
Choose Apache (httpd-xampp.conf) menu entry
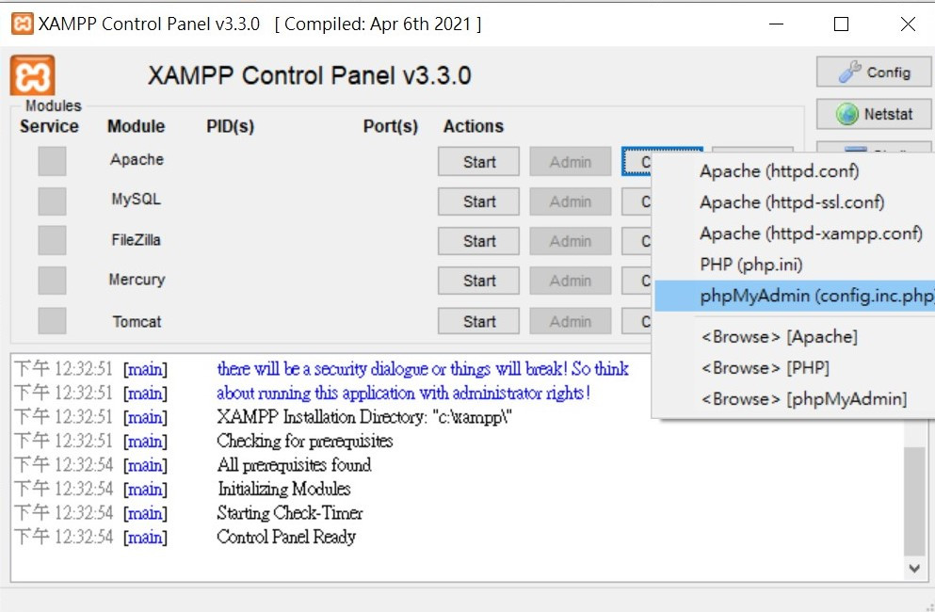click(x=795, y=234)
